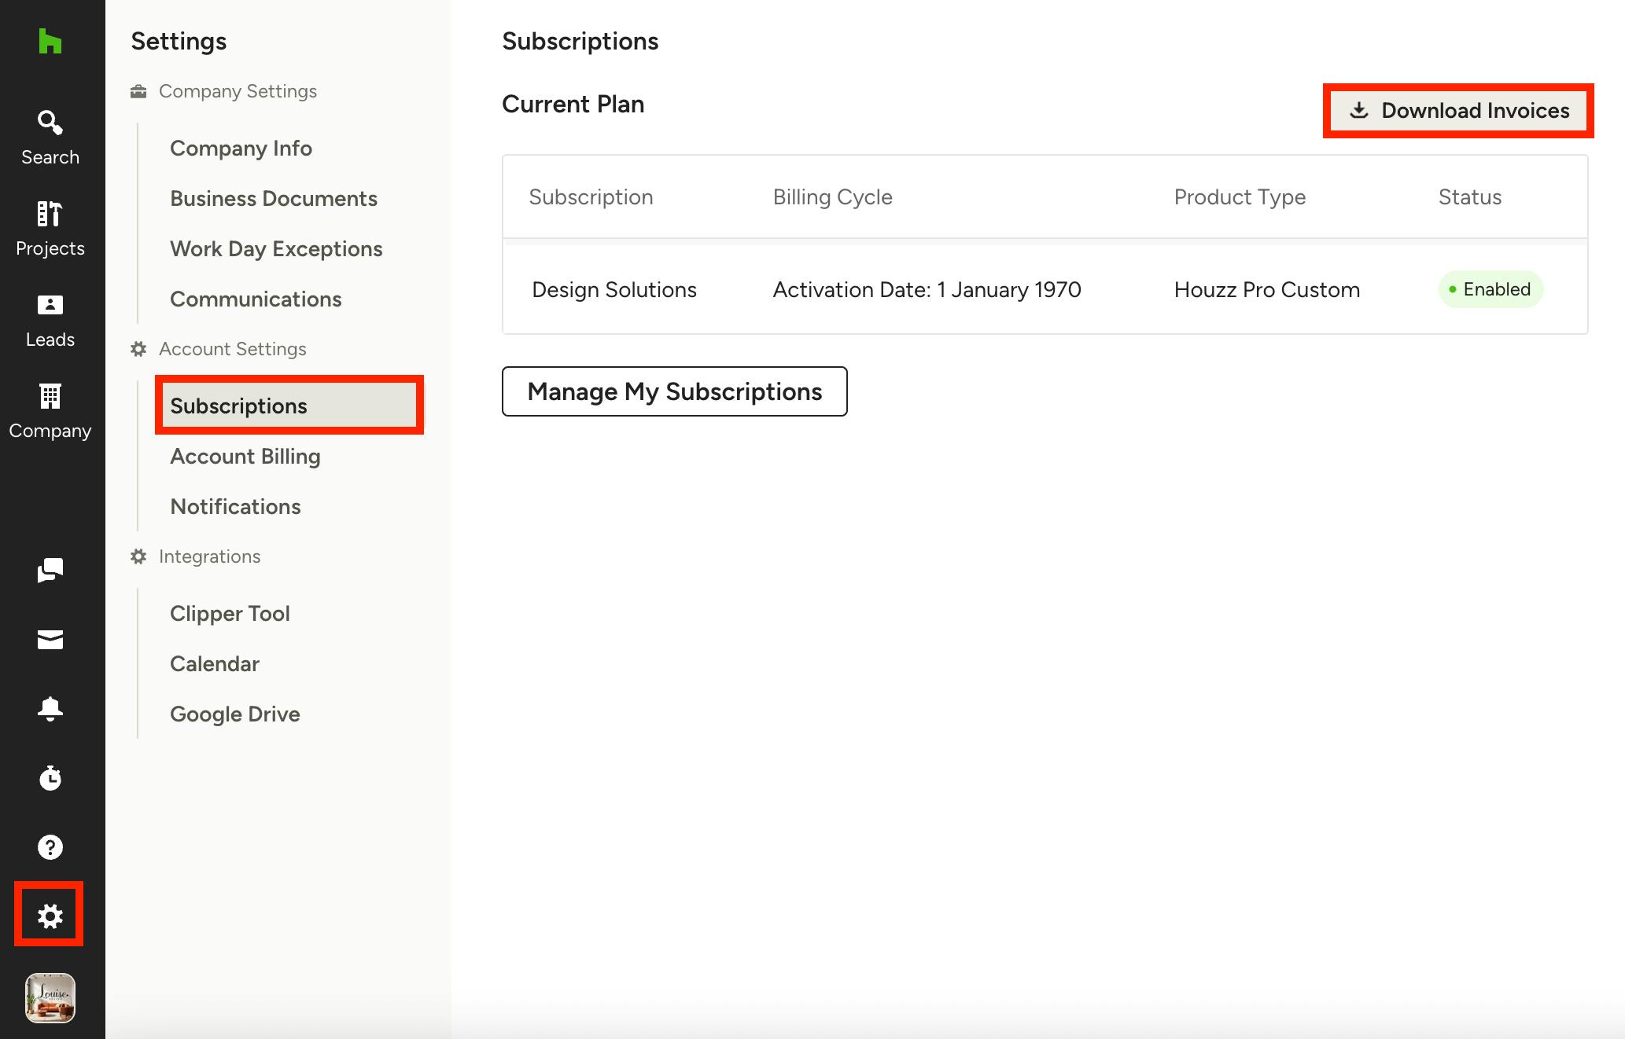Click the Integrations gear icon
Screen dimensions: 1625x1039
138,556
